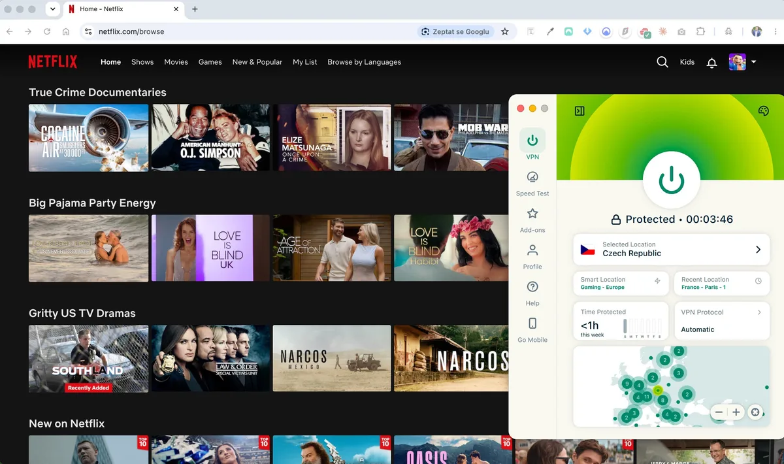Open Netflix search magnifier

pyautogui.click(x=662, y=62)
